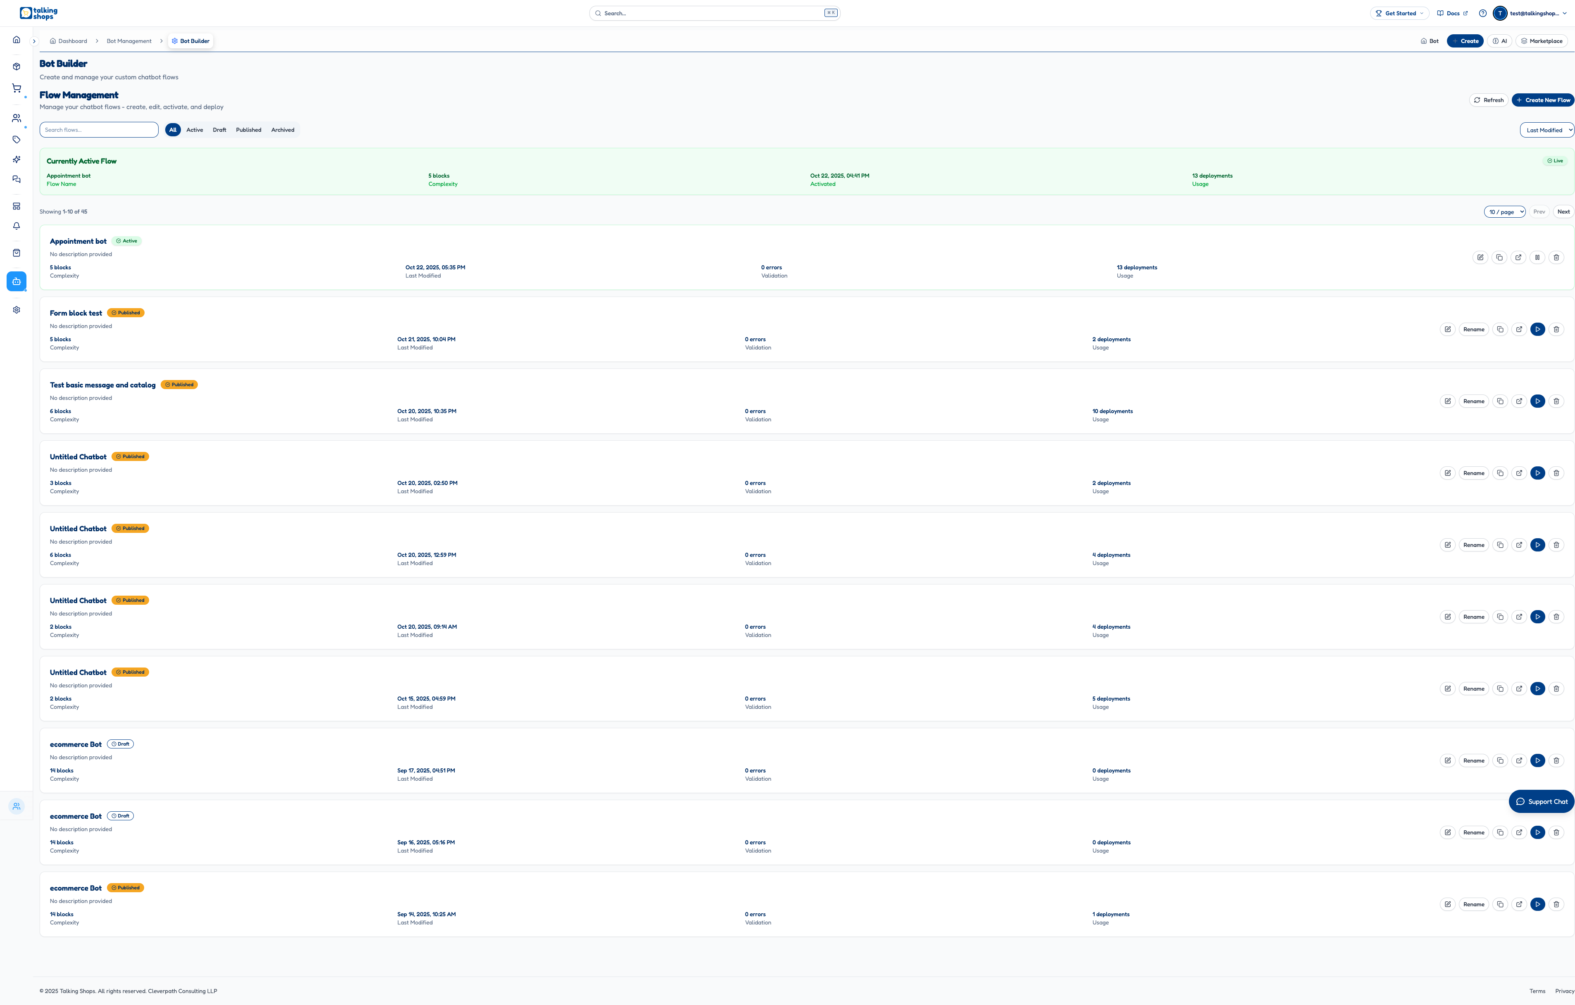Viewport: 1575px width, 1005px height.
Task: Show only Draft flows
Action: coord(219,130)
